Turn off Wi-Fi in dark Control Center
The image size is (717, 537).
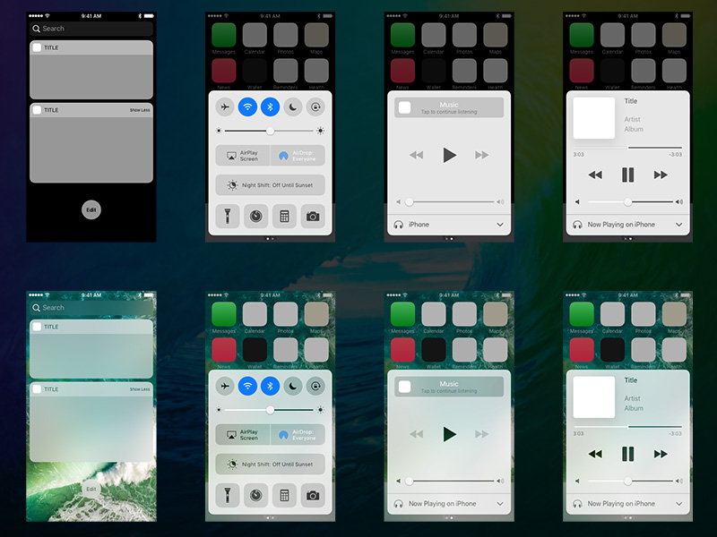(247, 107)
